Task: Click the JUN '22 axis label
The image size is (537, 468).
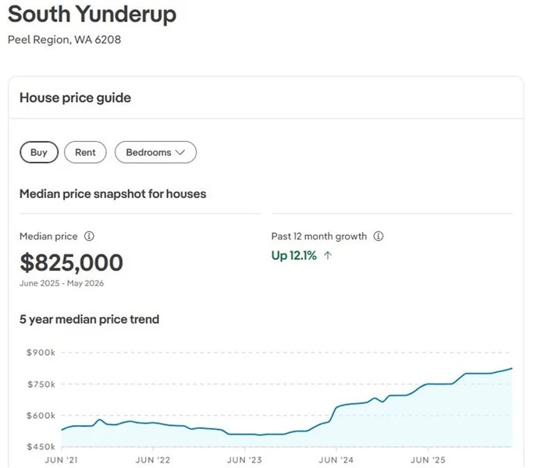Action: [153, 460]
